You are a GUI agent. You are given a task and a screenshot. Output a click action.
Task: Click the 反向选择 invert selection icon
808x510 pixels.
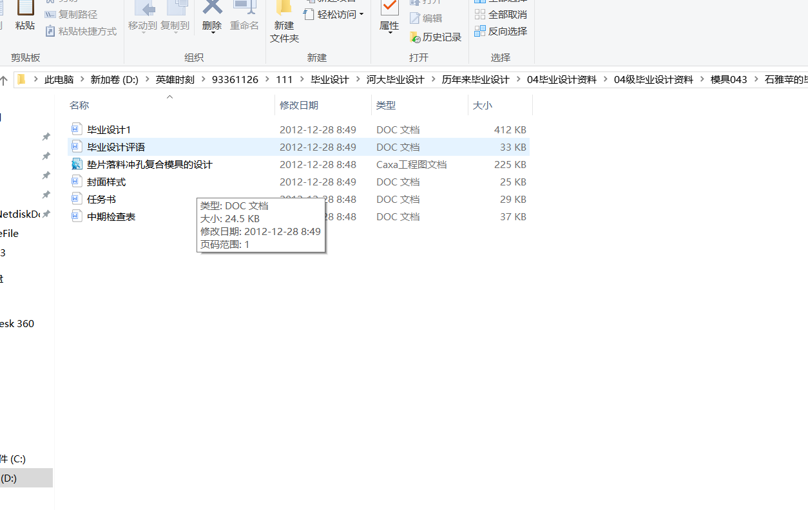pyautogui.click(x=480, y=31)
